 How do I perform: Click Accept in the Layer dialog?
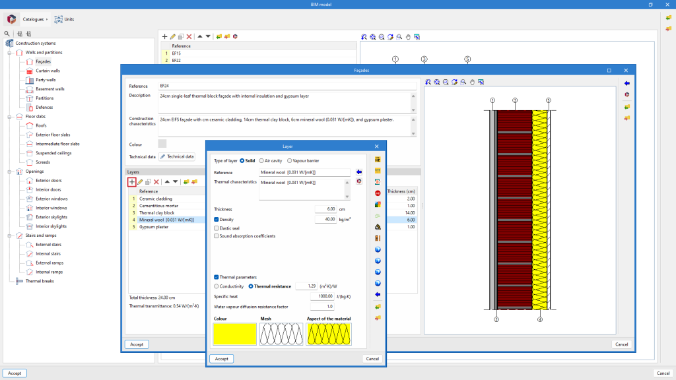(x=221, y=359)
